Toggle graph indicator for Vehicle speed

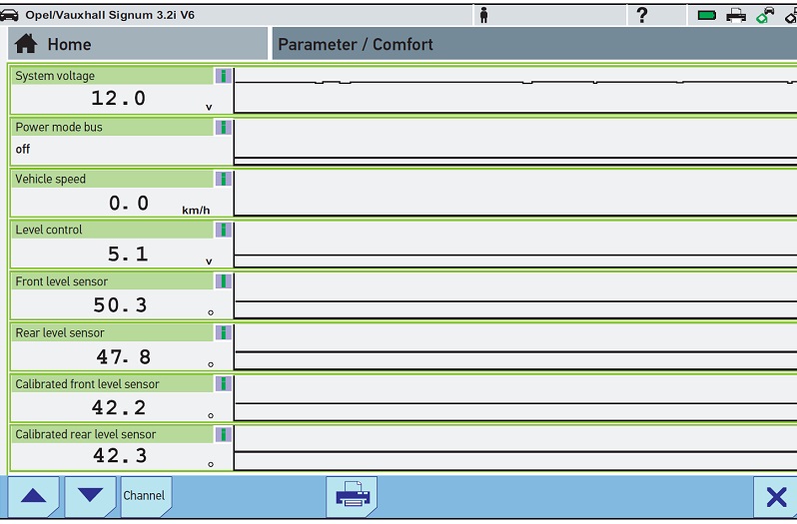224,179
